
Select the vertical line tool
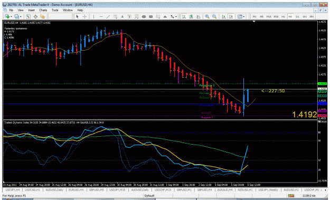point(93,16)
